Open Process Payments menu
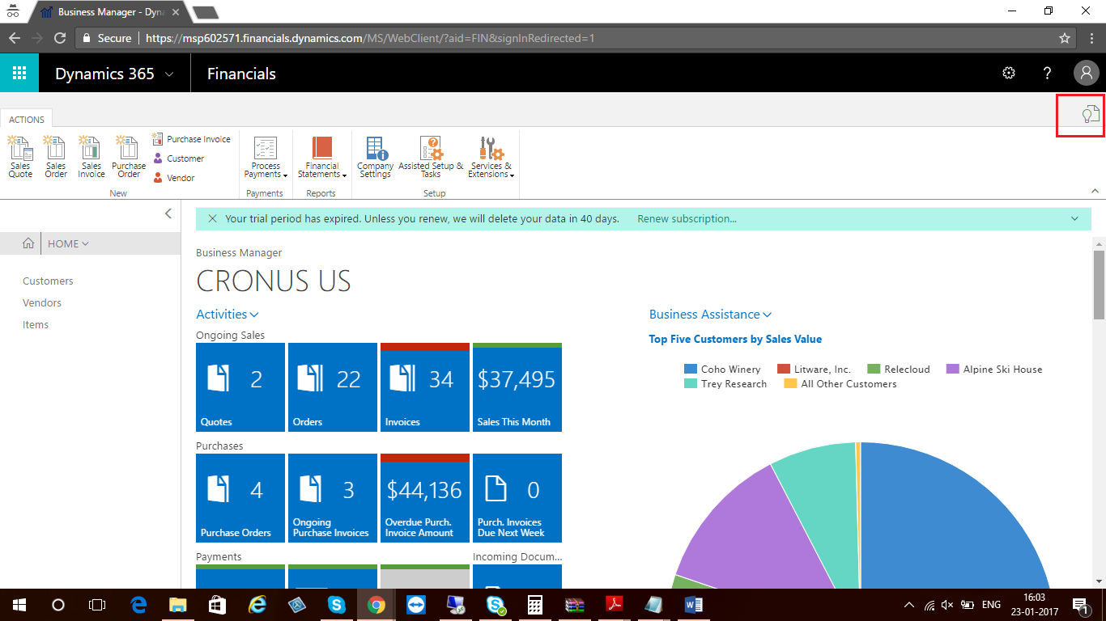1106x621 pixels. 266,158
